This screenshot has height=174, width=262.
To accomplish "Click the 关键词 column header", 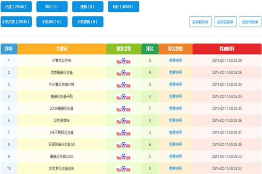I will tap(62, 49).
